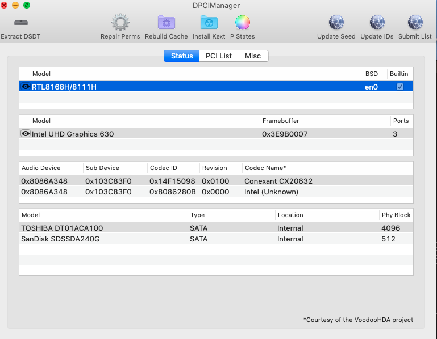Screen dimensions: 437x339
Task: Click the Phy Block column header
Action: (396, 215)
